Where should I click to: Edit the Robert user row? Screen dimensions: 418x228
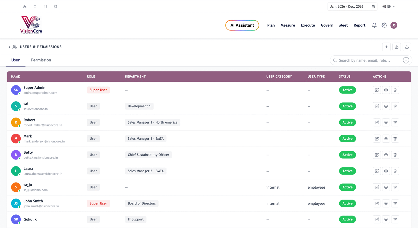point(377,122)
